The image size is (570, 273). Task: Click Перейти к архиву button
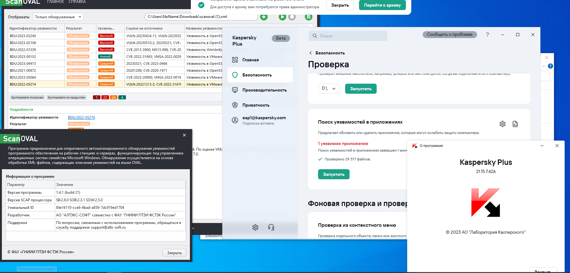[382, 5]
